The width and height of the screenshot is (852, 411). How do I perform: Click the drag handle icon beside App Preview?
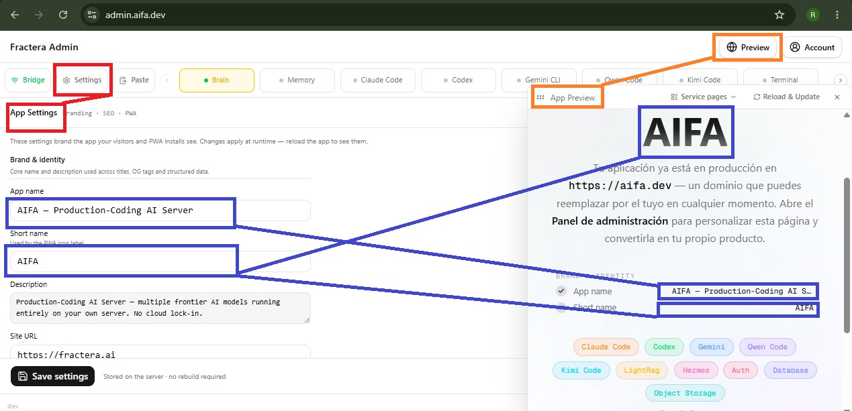[540, 97]
